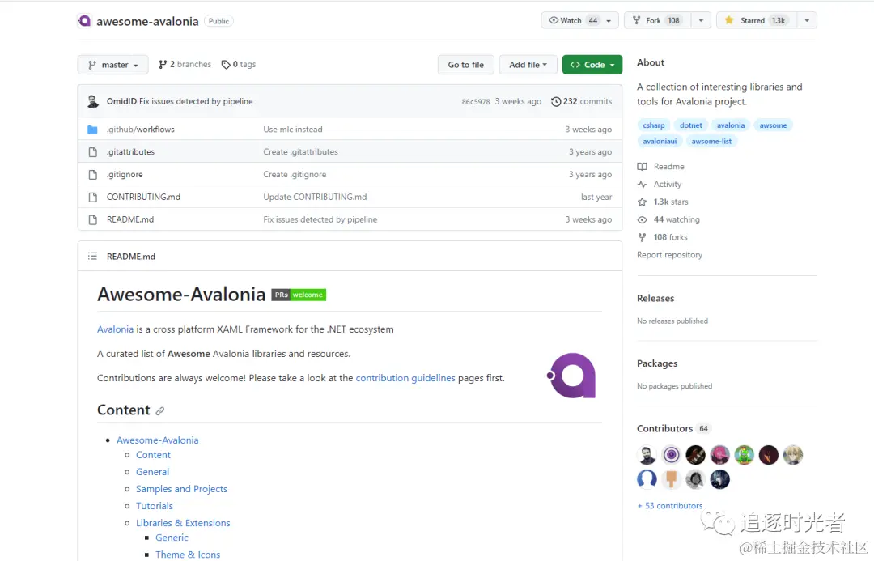Select the avalonia topic tag
The height and width of the screenshot is (561, 874).
pos(731,125)
